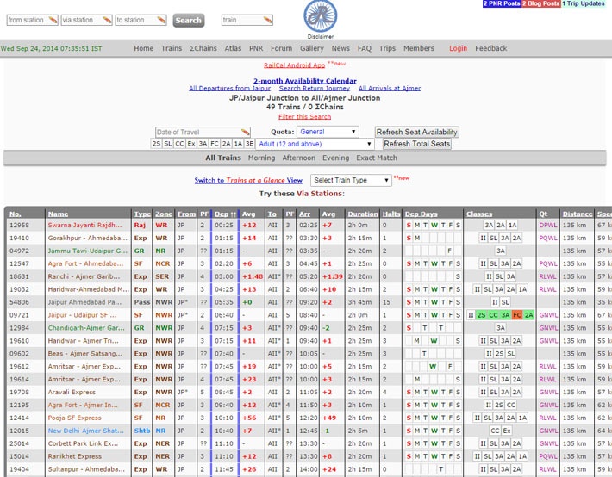The height and width of the screenshot is (477, 612).
Task: Open the Select Train Type dropdown
Action: 351,180
